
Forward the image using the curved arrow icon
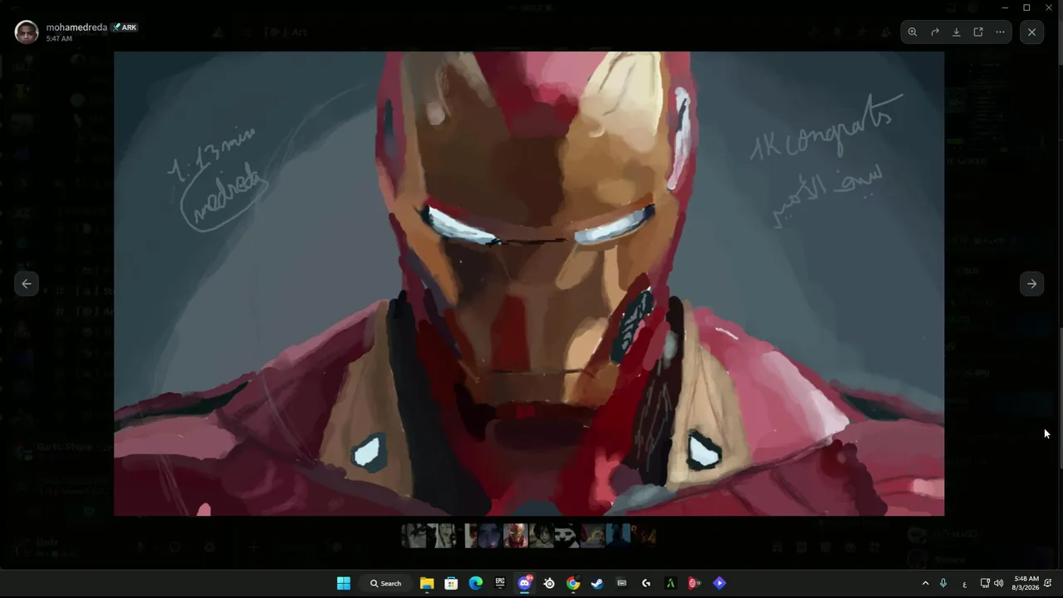(934, 32)
